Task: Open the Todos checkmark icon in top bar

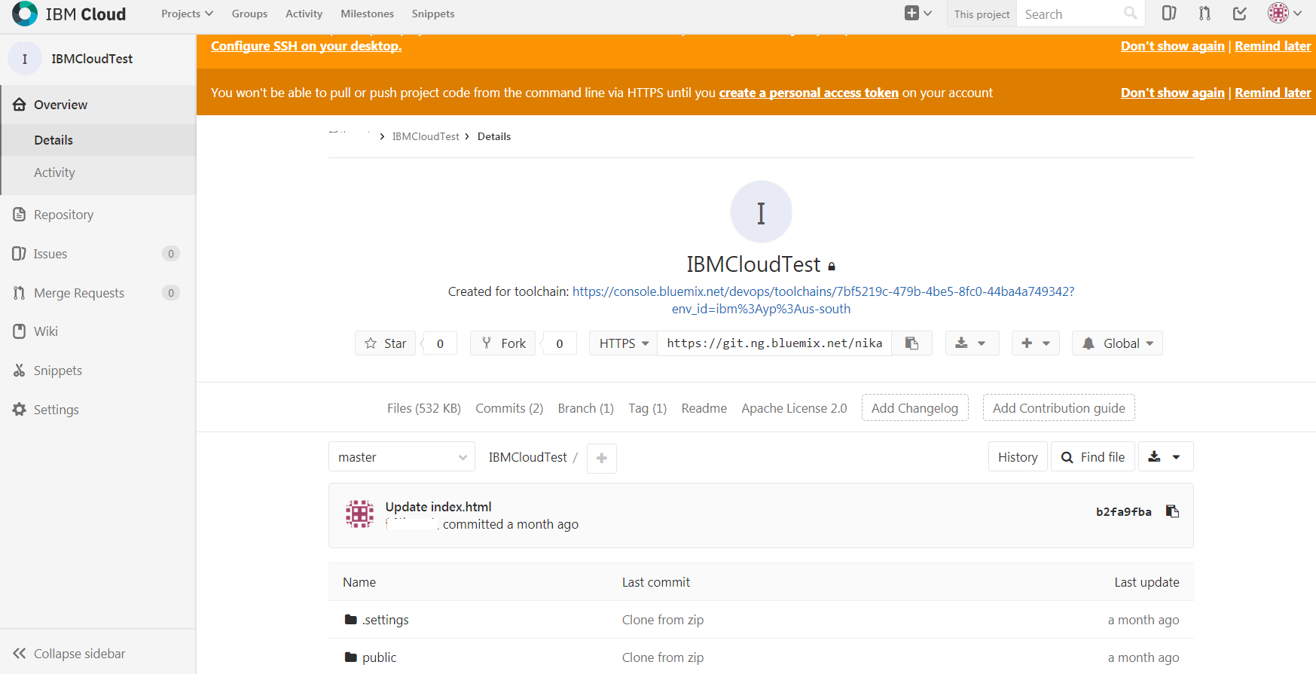Action: click(1240, 13)
